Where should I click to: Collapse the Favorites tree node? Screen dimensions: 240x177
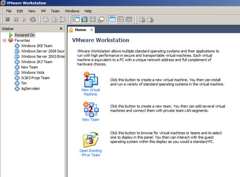(x=4, y=40)
